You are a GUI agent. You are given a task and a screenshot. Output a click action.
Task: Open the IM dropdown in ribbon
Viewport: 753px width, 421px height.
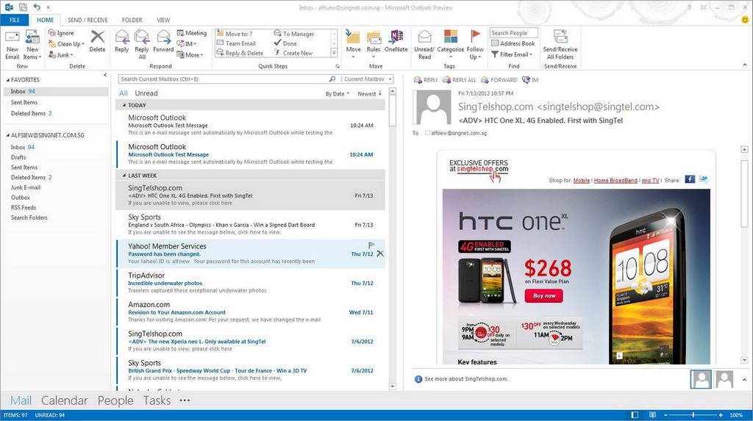[x=186, y=43]
